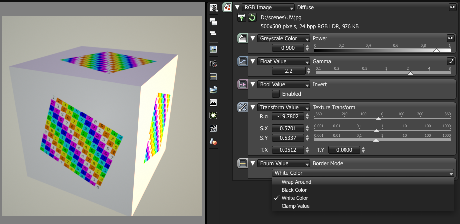Click the curve icon in Gamma header
460x224 pixels.
[450, 61]
